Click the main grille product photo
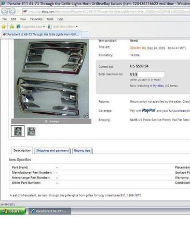 51,79
